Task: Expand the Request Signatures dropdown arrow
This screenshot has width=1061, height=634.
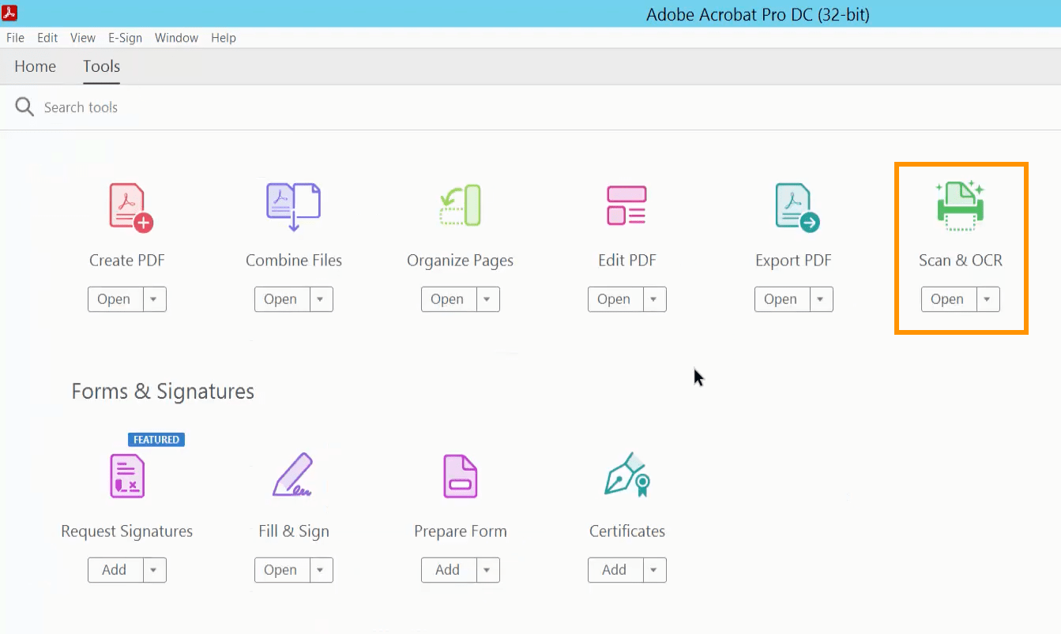Action: (x=154, y=570)
